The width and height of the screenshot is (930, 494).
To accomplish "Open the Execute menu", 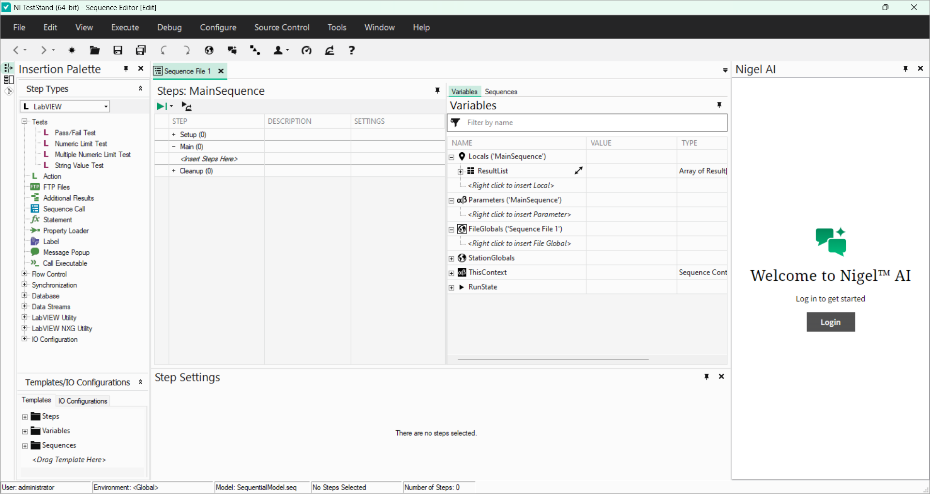I will pos(125,27).
